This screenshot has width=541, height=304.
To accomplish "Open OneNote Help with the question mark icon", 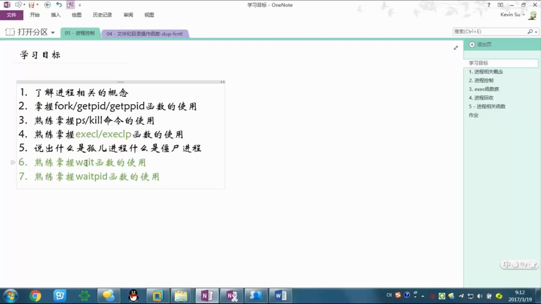I will [489, 5].
